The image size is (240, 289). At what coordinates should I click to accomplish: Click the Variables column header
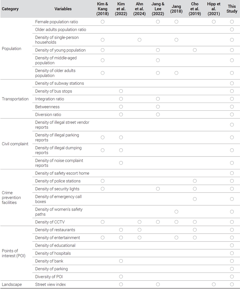63,9
